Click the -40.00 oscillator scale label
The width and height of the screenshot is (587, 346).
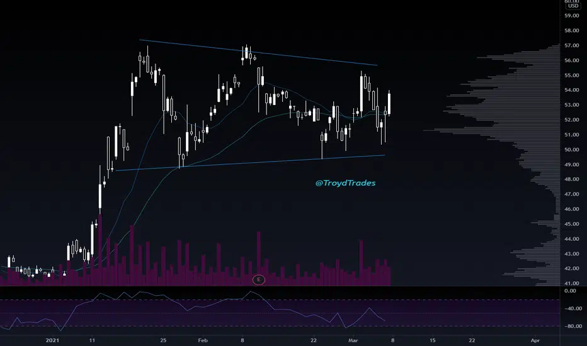(x=573, y=309)
